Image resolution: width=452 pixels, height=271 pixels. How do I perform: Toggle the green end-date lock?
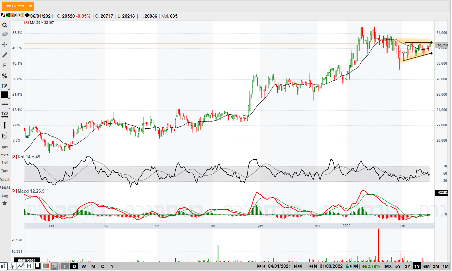(x=347, y=266)
